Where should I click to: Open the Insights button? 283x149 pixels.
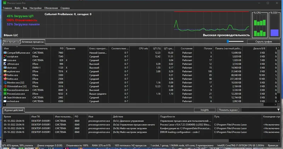click(204, 110)
